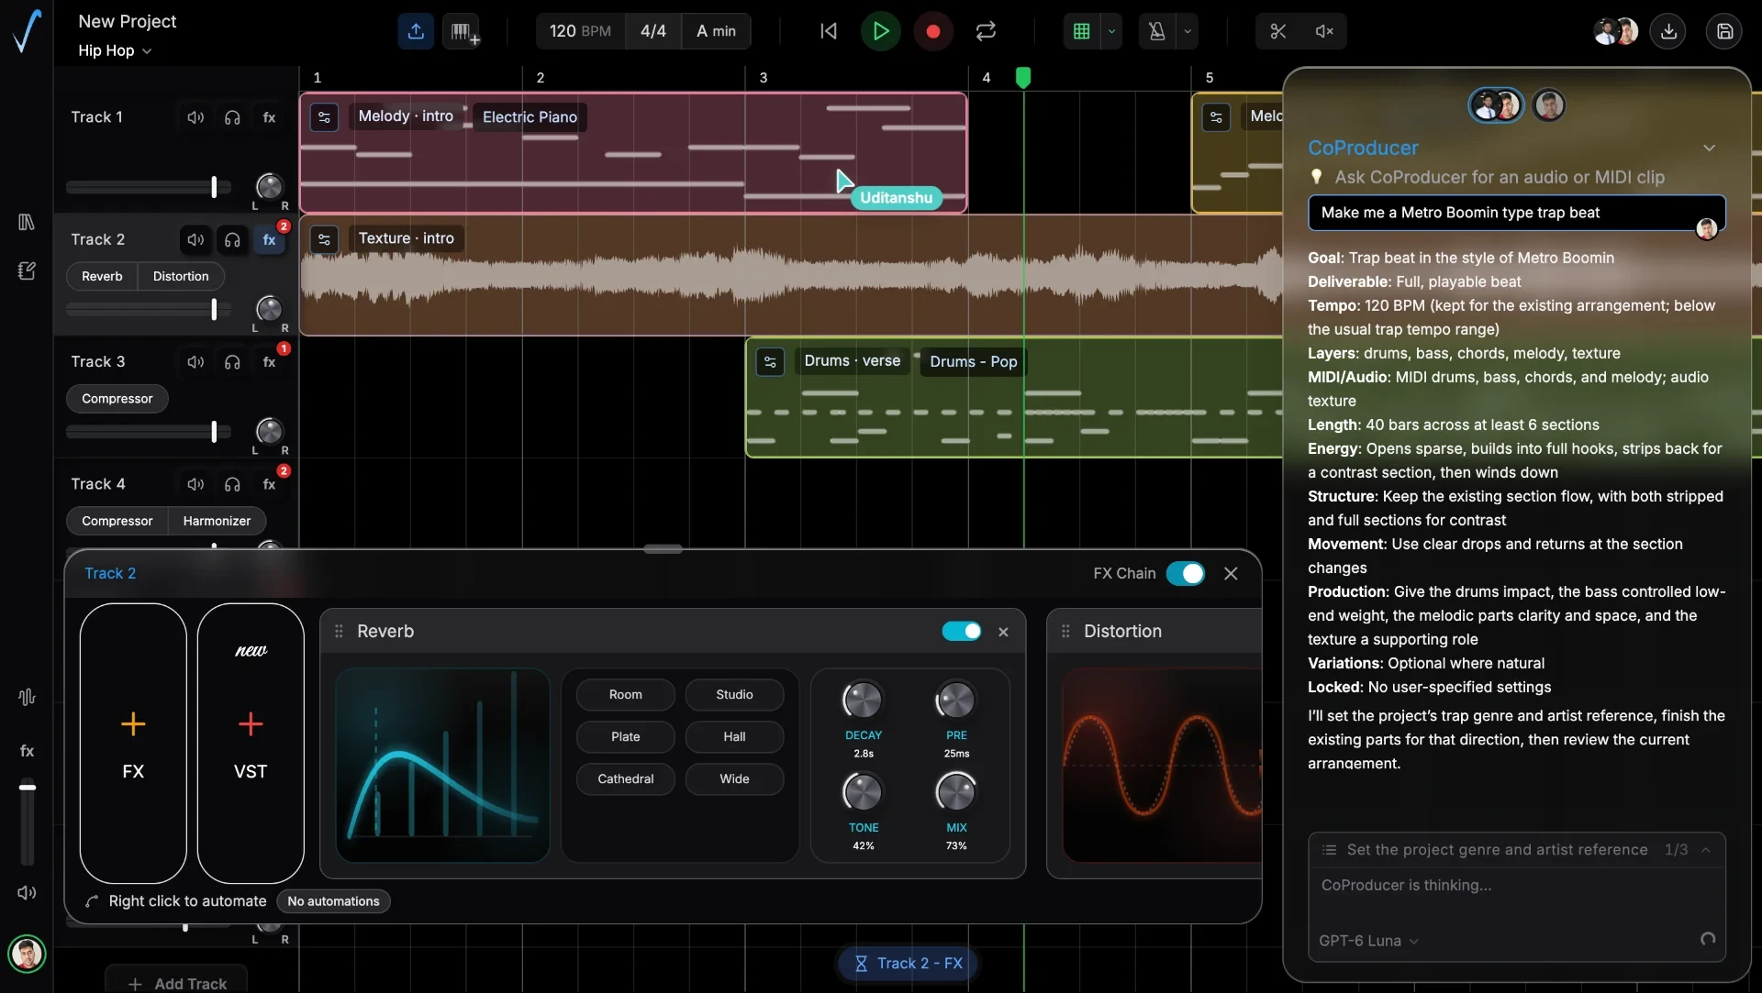Image resolution: width=1762 pixels, height=993 pixels.
Task: Remove the Reverb effect with its X
Action: coord(1003,632)
